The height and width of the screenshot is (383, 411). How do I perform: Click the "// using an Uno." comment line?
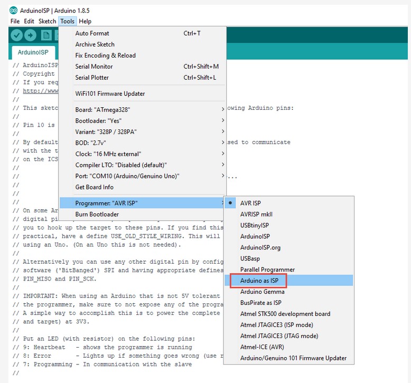coord(97,245)
